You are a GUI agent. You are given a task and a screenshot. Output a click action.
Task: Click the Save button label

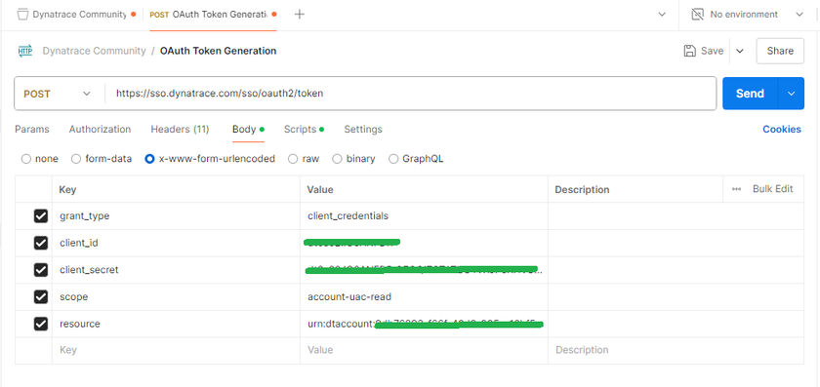712,51
